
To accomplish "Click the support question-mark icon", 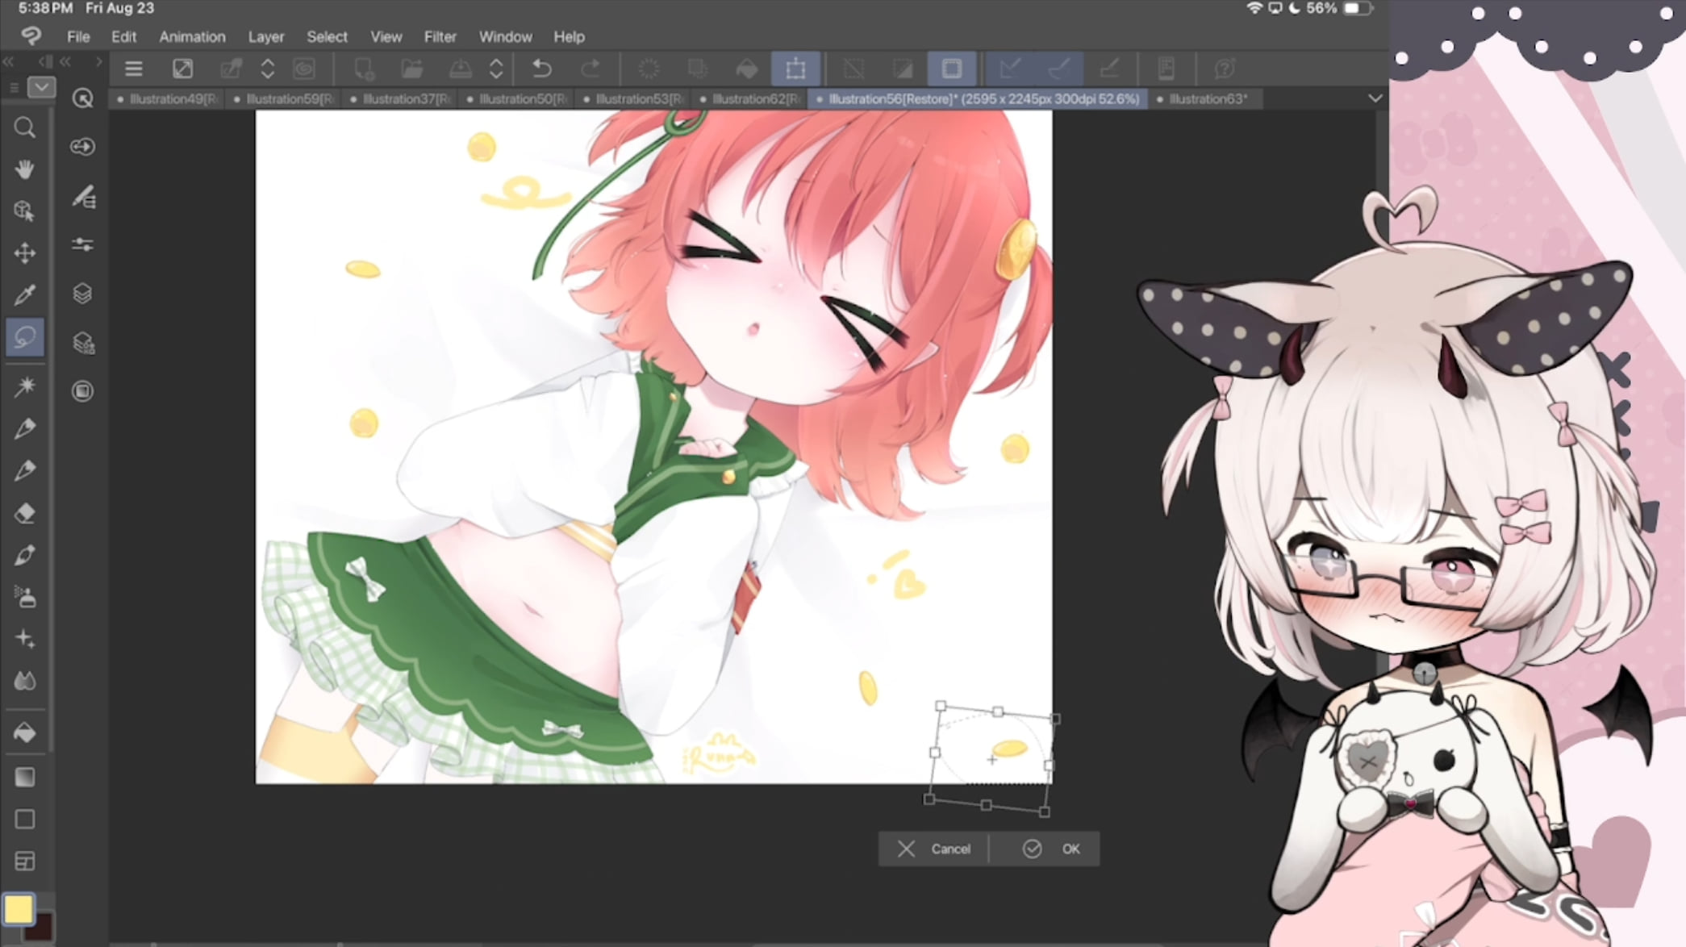I will 1225,69.
